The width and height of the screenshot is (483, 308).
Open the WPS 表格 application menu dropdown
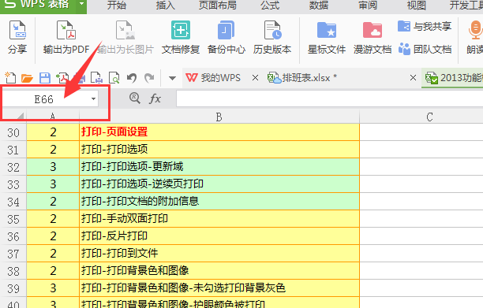(x=81, y=4)
